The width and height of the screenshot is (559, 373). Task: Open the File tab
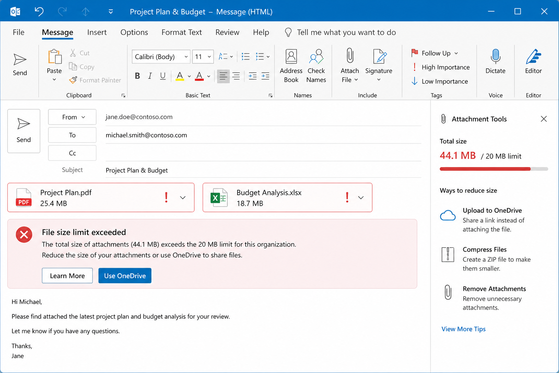coord(19,32)
